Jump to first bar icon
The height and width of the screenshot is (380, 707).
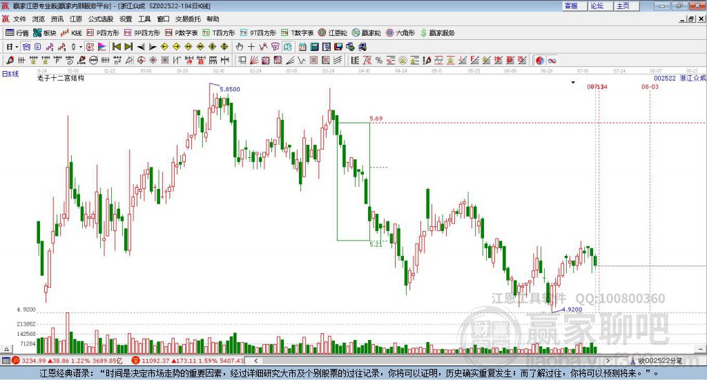click(116, 47)
